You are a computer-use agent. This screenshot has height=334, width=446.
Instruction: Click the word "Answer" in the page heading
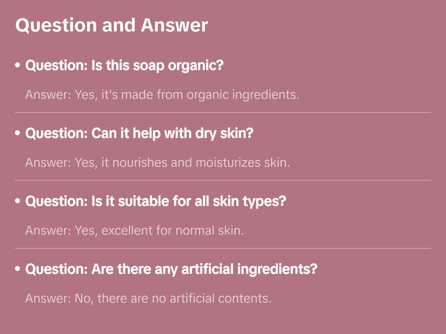tap(174, 25)
